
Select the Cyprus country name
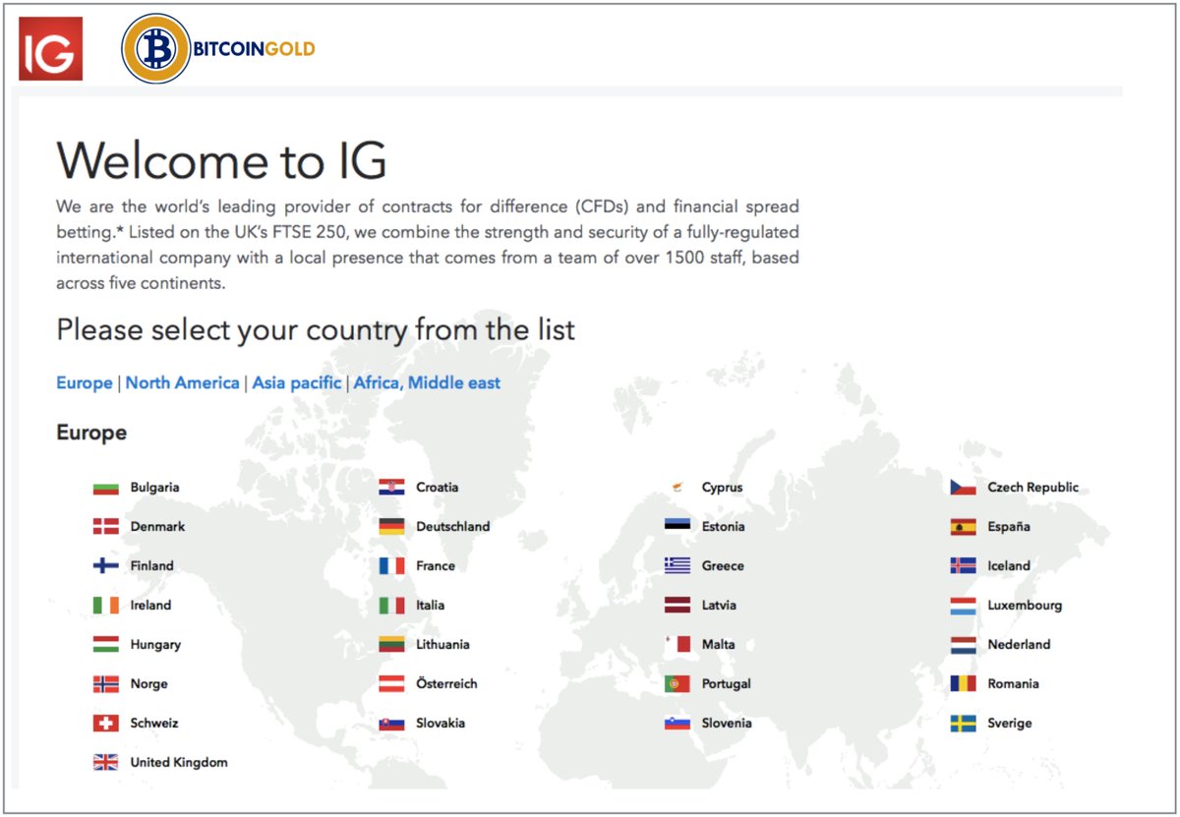point(723,488)
